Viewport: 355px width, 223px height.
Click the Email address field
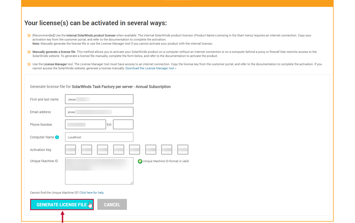(99, 112)
